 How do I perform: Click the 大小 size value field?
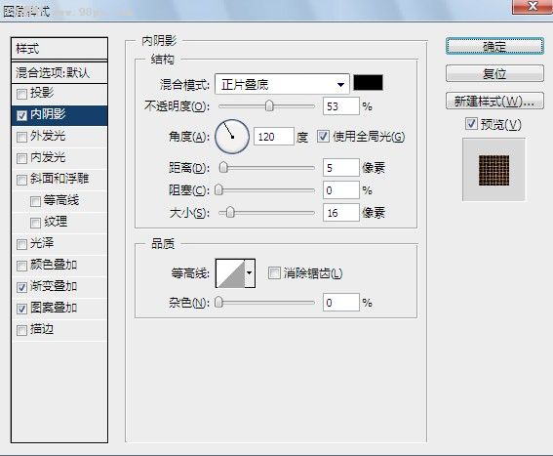tap(340, 213)
